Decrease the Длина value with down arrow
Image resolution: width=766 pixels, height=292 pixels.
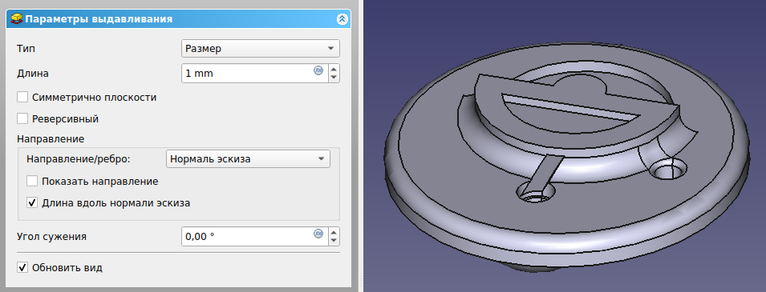(334, 78)
